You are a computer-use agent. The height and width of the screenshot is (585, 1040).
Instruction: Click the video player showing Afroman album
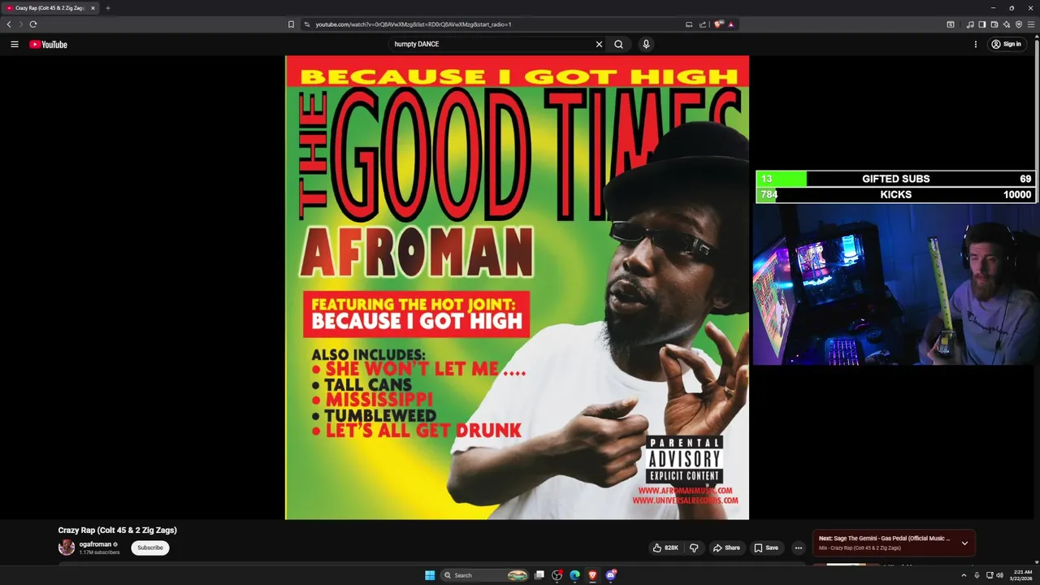pos(517,287)
